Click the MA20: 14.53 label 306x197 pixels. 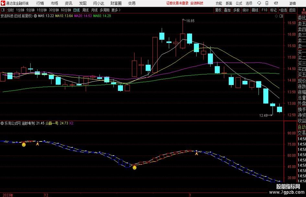click(x=83, y=16)
